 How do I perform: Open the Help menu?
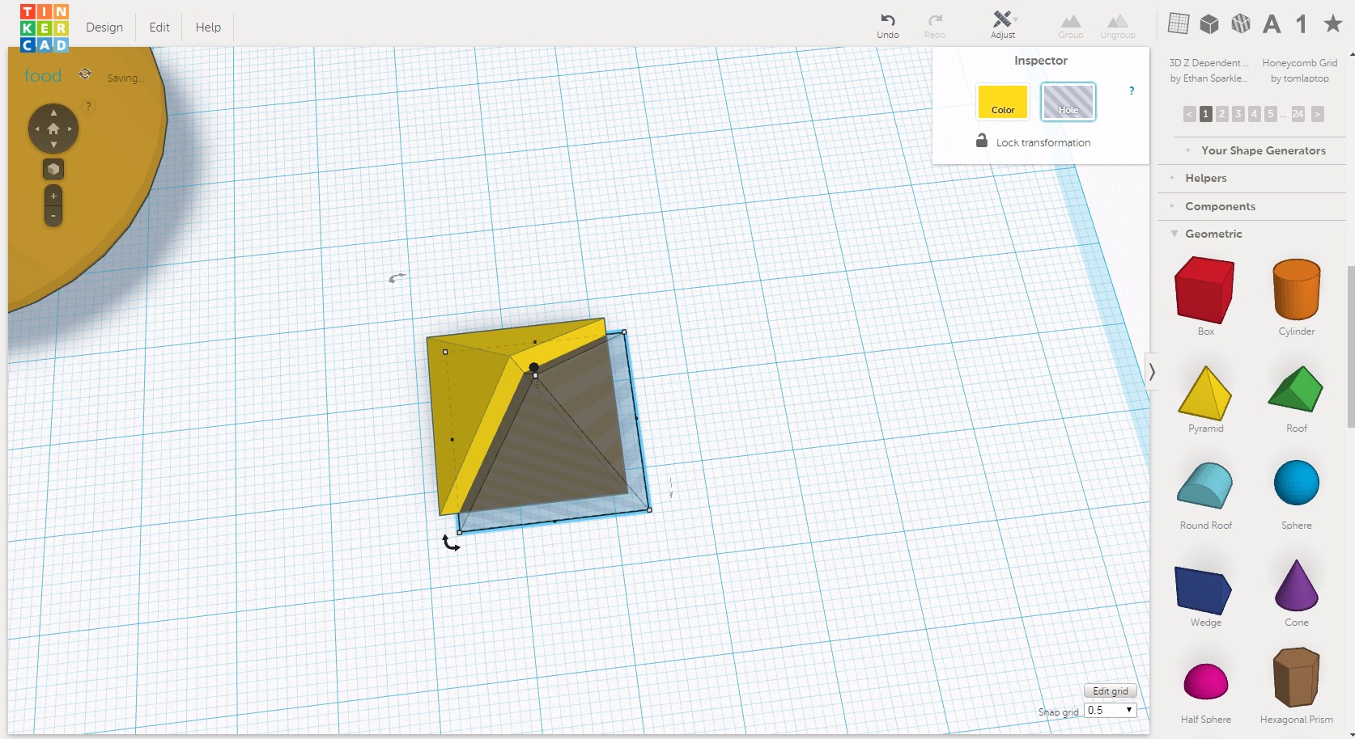pos(208,27)
